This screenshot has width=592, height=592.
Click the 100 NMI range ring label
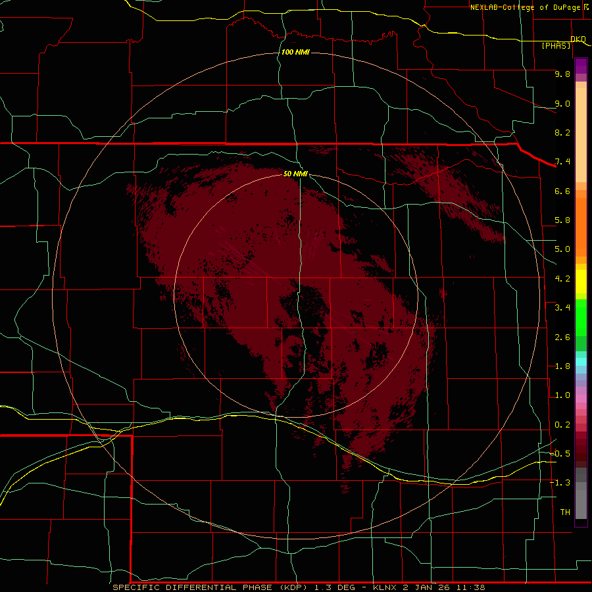pyautogui.click(x=295, y=52)
